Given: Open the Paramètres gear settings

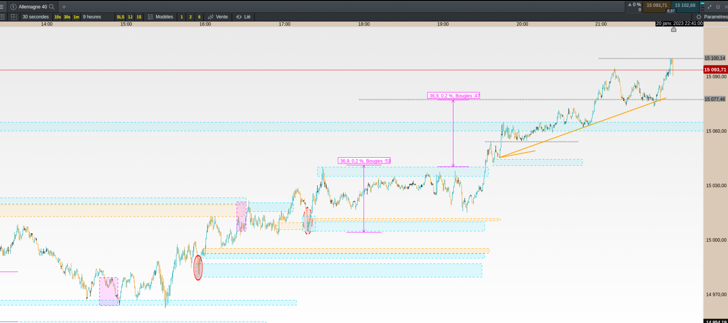Looking at the screenshot, I should 711,17.
